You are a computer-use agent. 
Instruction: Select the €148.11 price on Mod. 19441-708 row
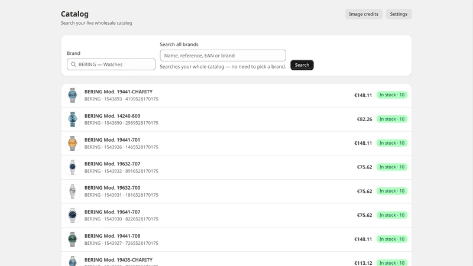(363, 239)
